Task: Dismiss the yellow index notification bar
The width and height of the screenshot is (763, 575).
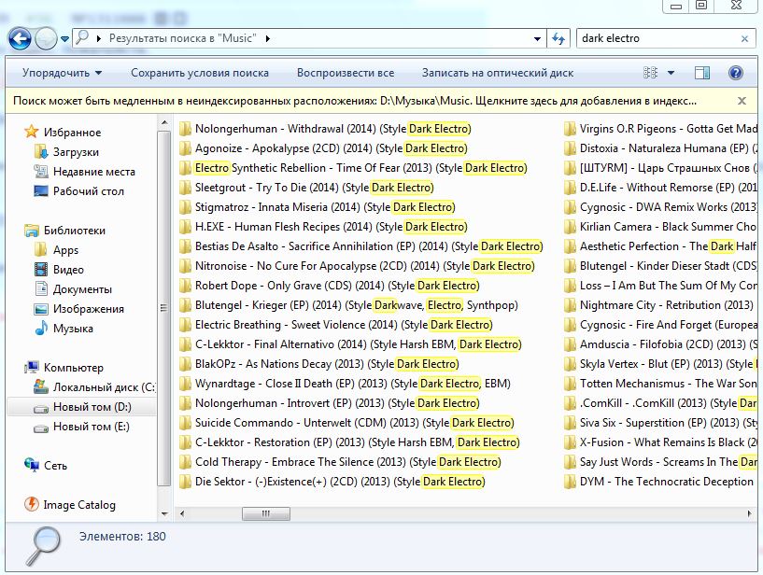Action: pyautogui.click(x=742, y=101)
